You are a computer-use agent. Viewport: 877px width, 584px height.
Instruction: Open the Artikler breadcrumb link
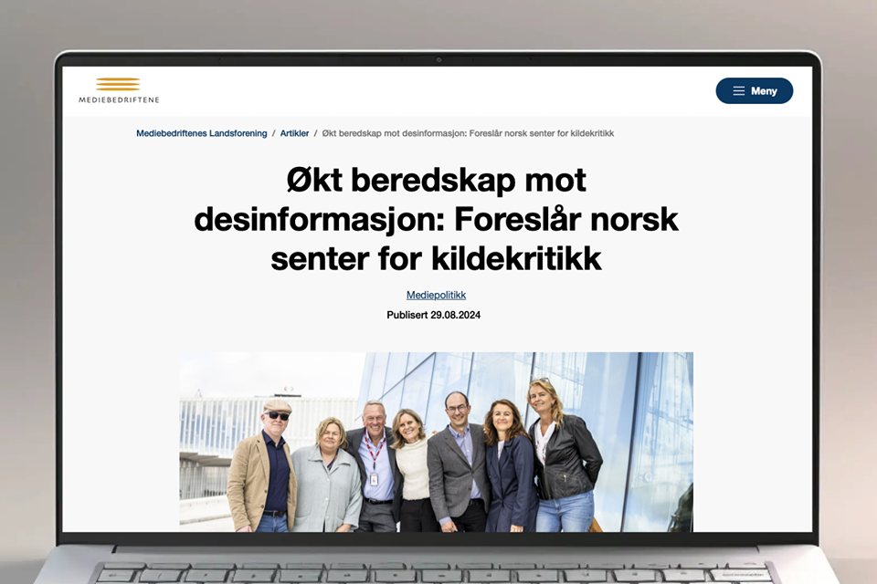click(294, 133)
